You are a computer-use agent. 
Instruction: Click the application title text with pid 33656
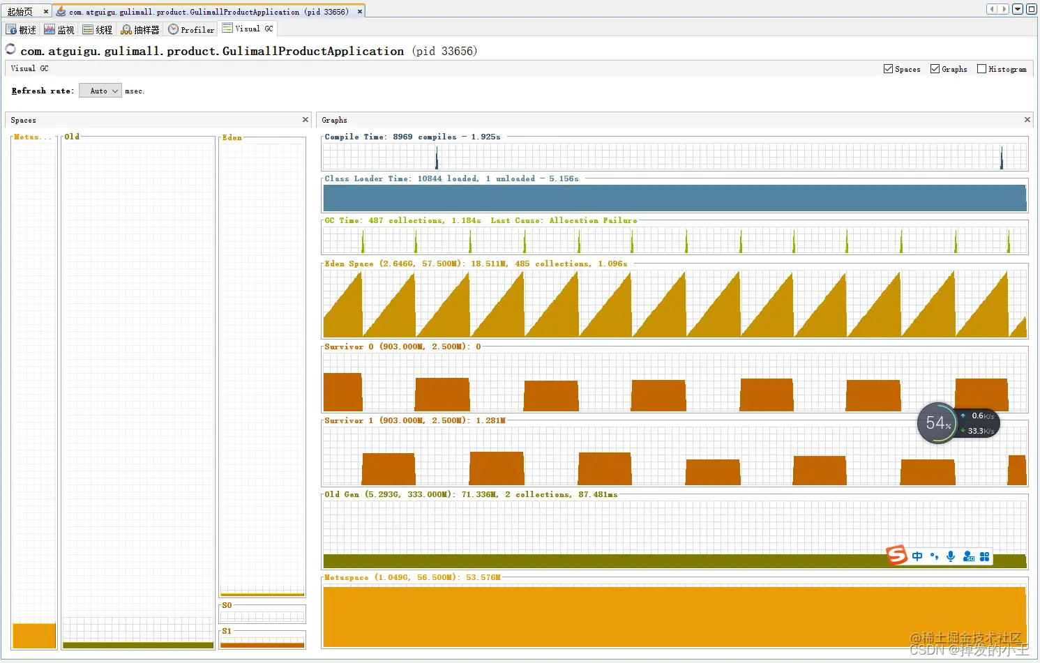pos(249,51)
